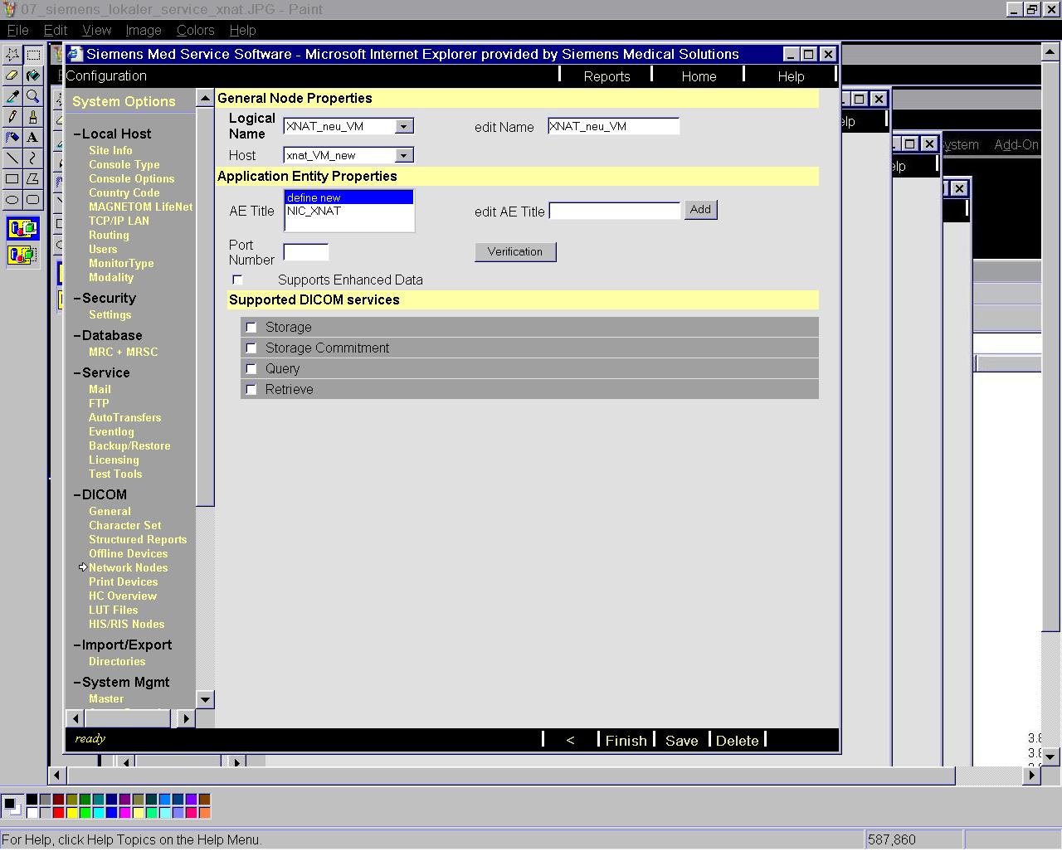
Task: Open the Reports tab in Configuration bar
Action: click(607, 76)
